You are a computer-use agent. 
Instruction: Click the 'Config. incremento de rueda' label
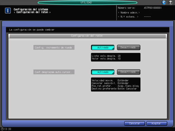pos(54,48)
